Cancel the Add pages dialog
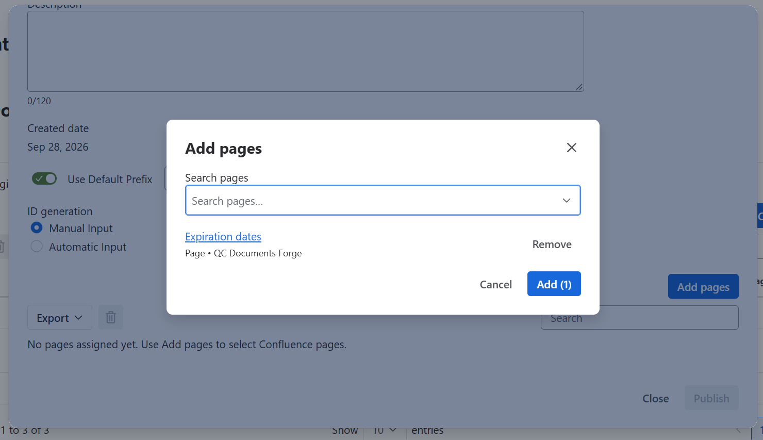 click(x=496, y=284)
